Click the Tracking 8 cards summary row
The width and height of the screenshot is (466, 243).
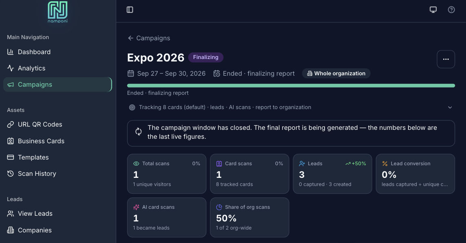click(x=291, y=107)
